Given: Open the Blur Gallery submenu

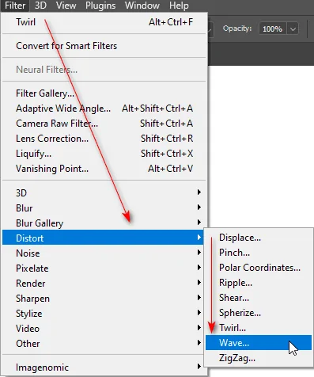Looking at the screenshot, I should pyautogui.click(x=104, y=223).
